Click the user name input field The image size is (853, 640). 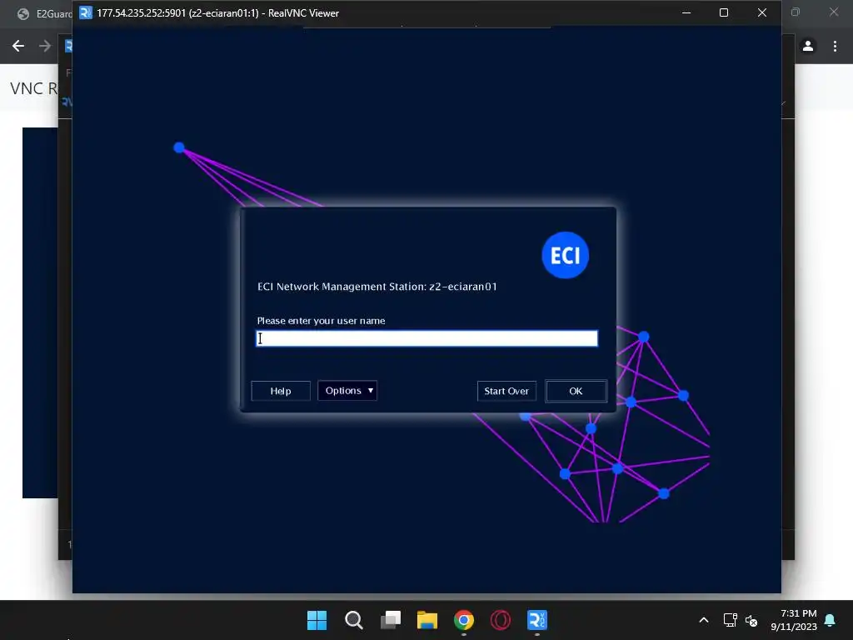pos(426,338)
